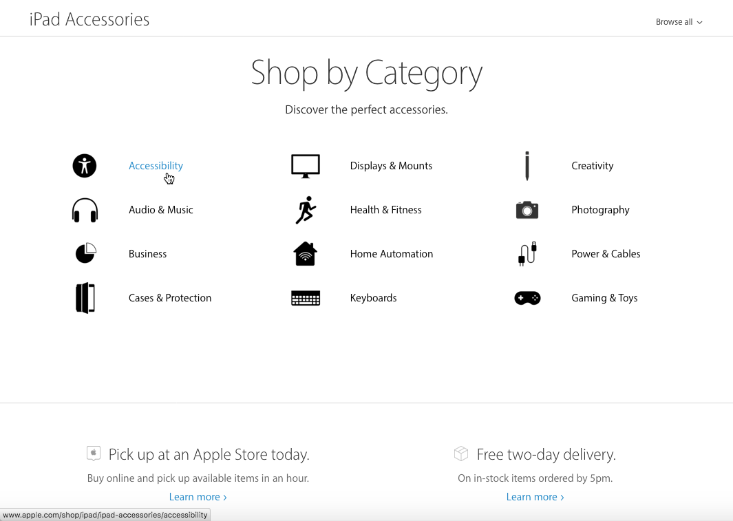The width and height of the screenshot is (733, 521).
Task: Click Learn more under two-day delivery
Action: click(x=535, y=497)
